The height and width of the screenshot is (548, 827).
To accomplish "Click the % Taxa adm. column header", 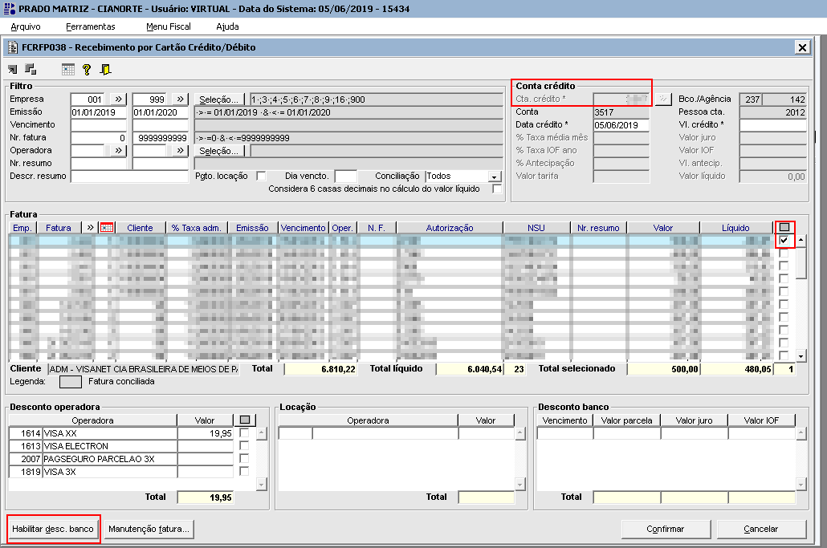I will tap(196, 228).
